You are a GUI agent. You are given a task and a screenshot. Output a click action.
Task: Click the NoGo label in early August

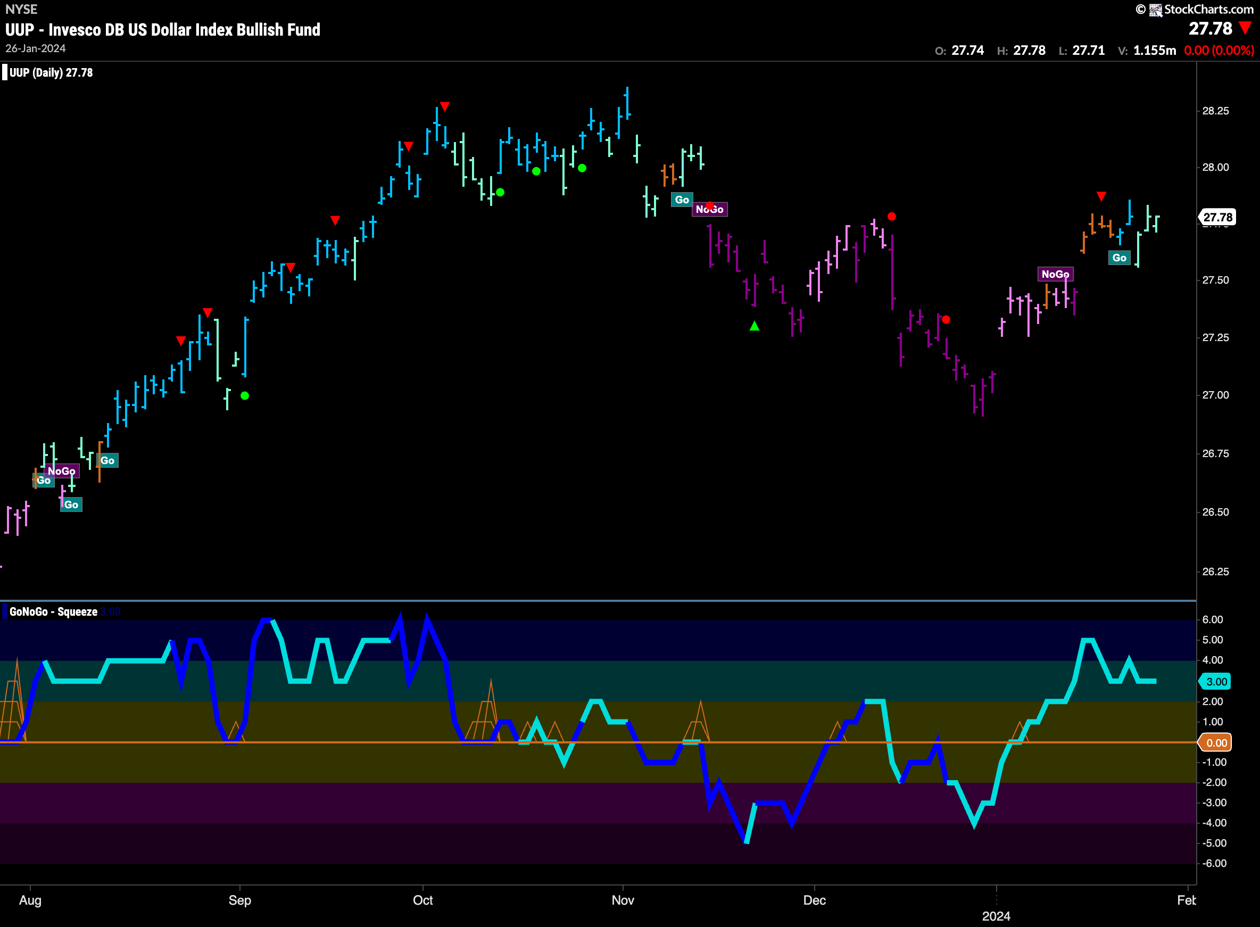pyautogui.click(x=62, y=471)
